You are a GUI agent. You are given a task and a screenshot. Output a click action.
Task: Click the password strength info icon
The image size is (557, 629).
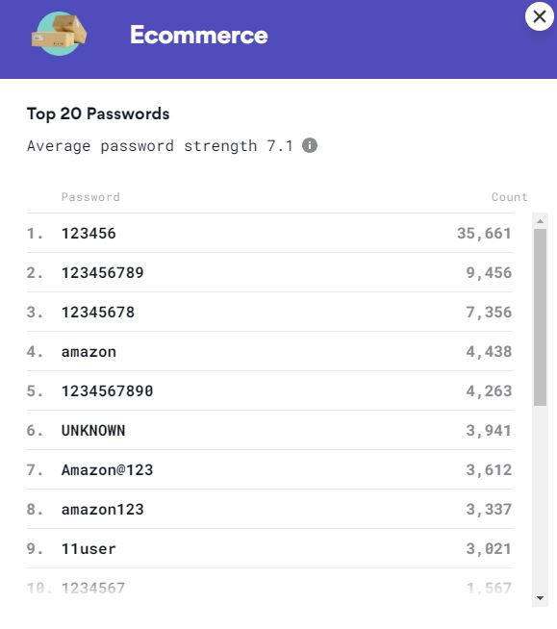coord(310,145)
